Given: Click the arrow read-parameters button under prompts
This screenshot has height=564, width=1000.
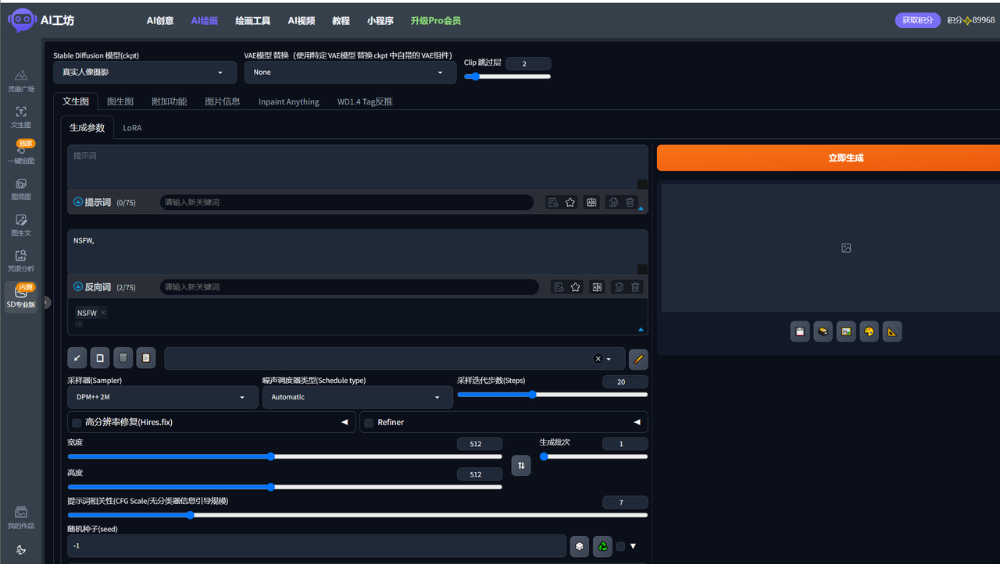Looking at the screenshot, I should click(x=77, y=358).
